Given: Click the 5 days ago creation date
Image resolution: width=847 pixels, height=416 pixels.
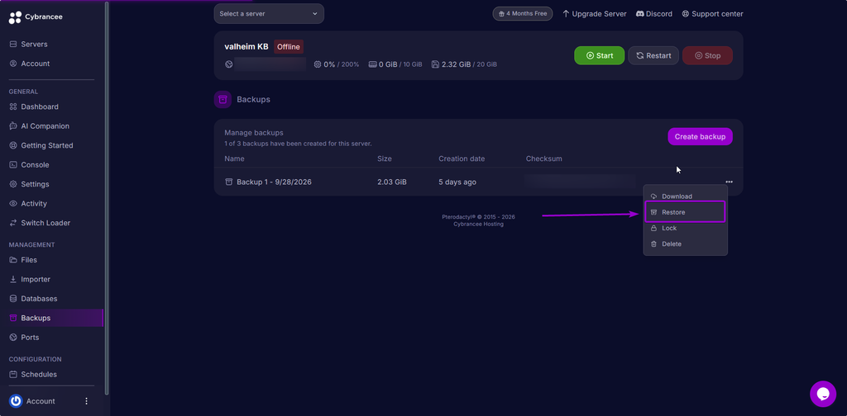Looking at the screenshot, I should pos(457,182).
